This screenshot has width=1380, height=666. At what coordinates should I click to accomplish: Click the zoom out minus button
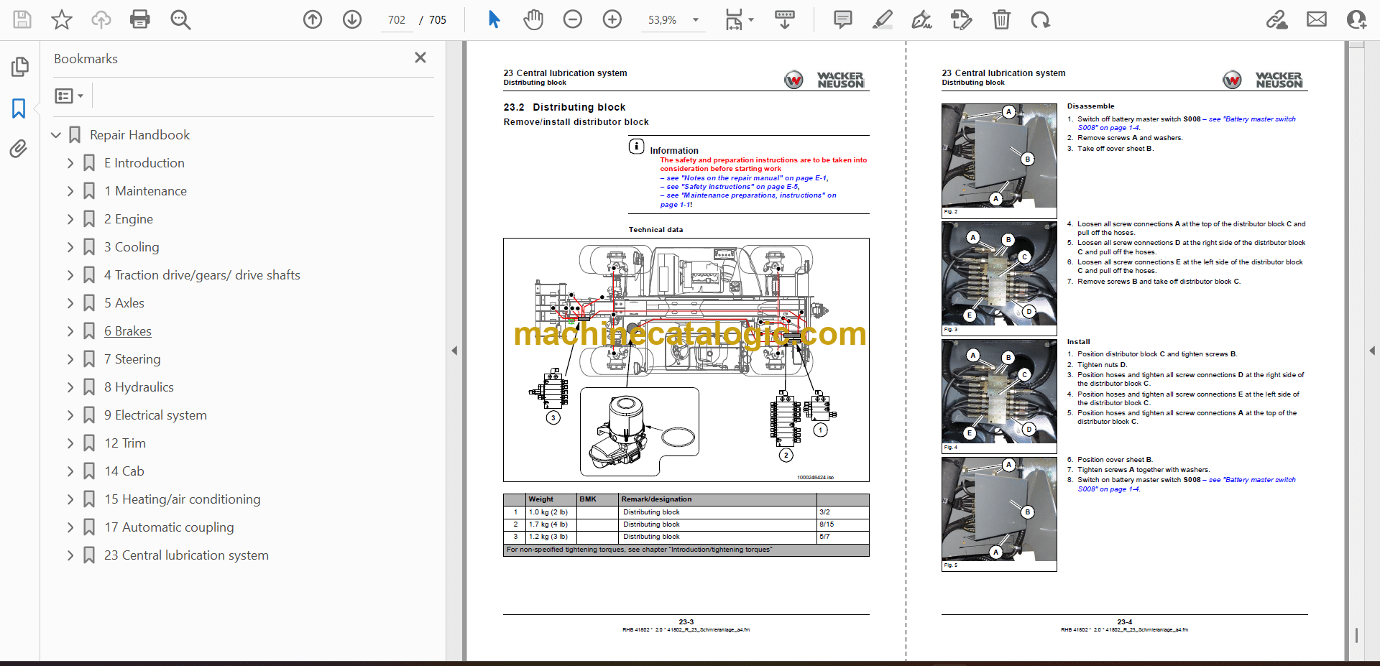(573, 19)
